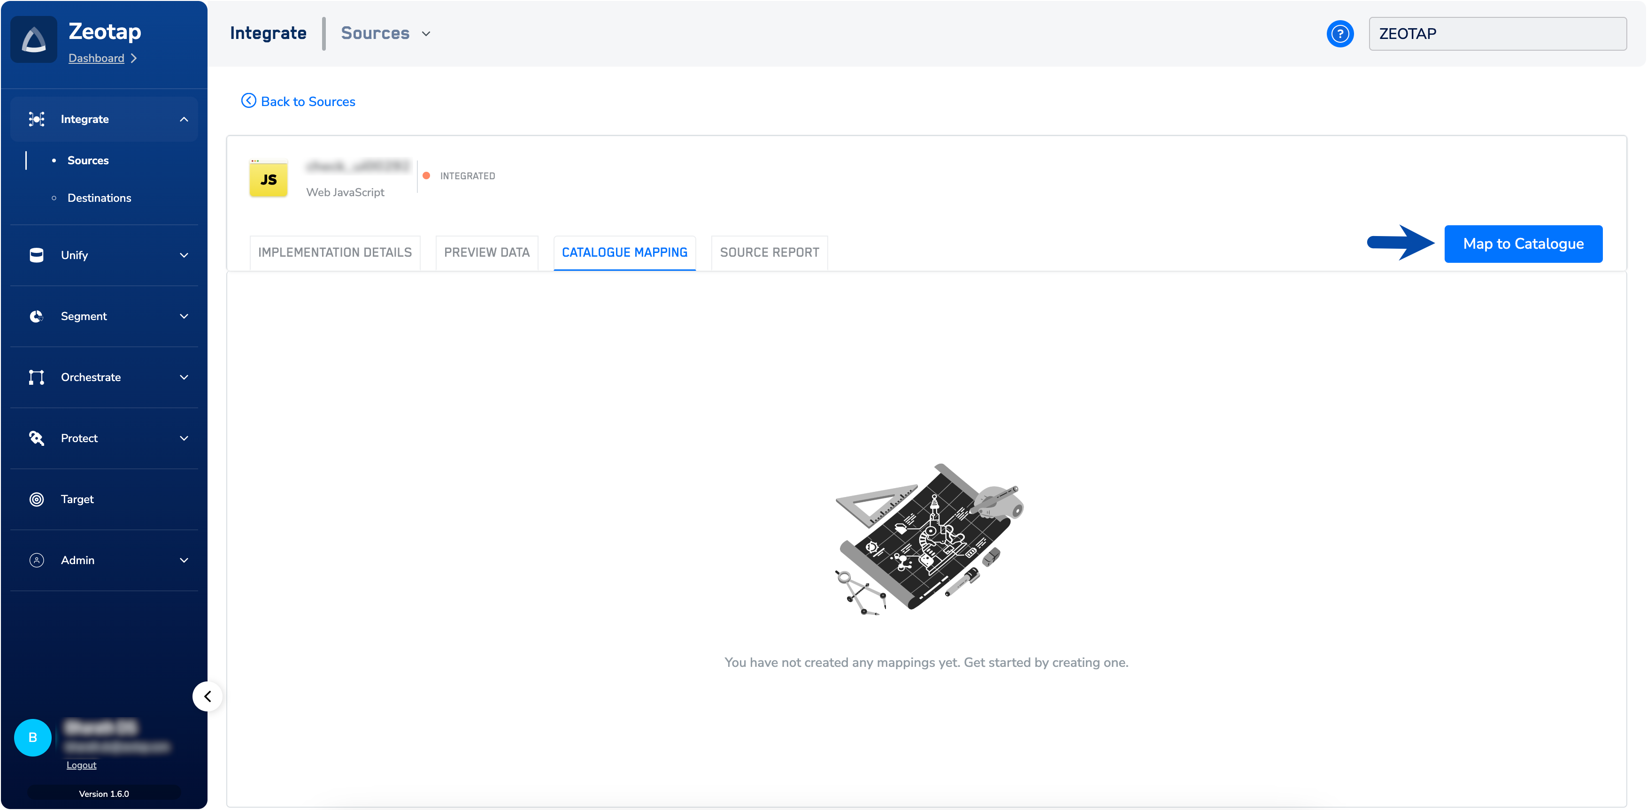Open the help question mark icon
The height and width of the screenshot is (810, 1647).
pos(1339,34)
